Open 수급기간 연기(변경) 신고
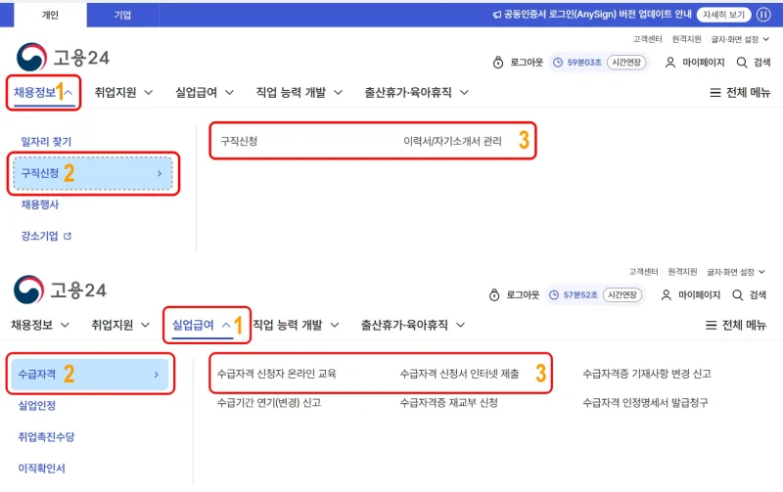The width and height of the screenshot is (783, 492). coord(268,403)
